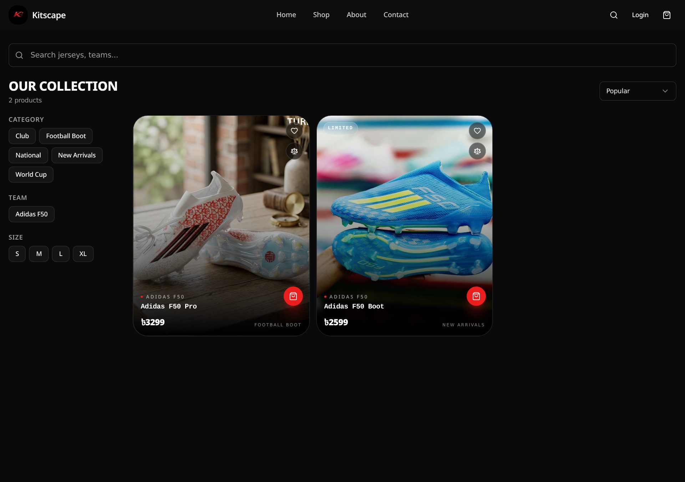The image size is (685, 482).
Task: Open search from the header magnifier icon
Action: 614,15
